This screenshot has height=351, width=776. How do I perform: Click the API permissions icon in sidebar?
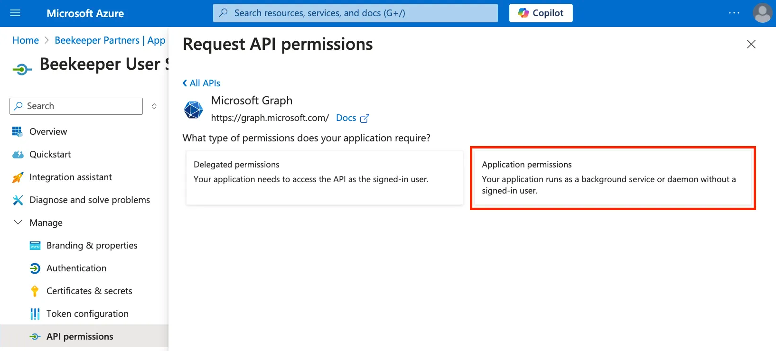tap(35, 336)
